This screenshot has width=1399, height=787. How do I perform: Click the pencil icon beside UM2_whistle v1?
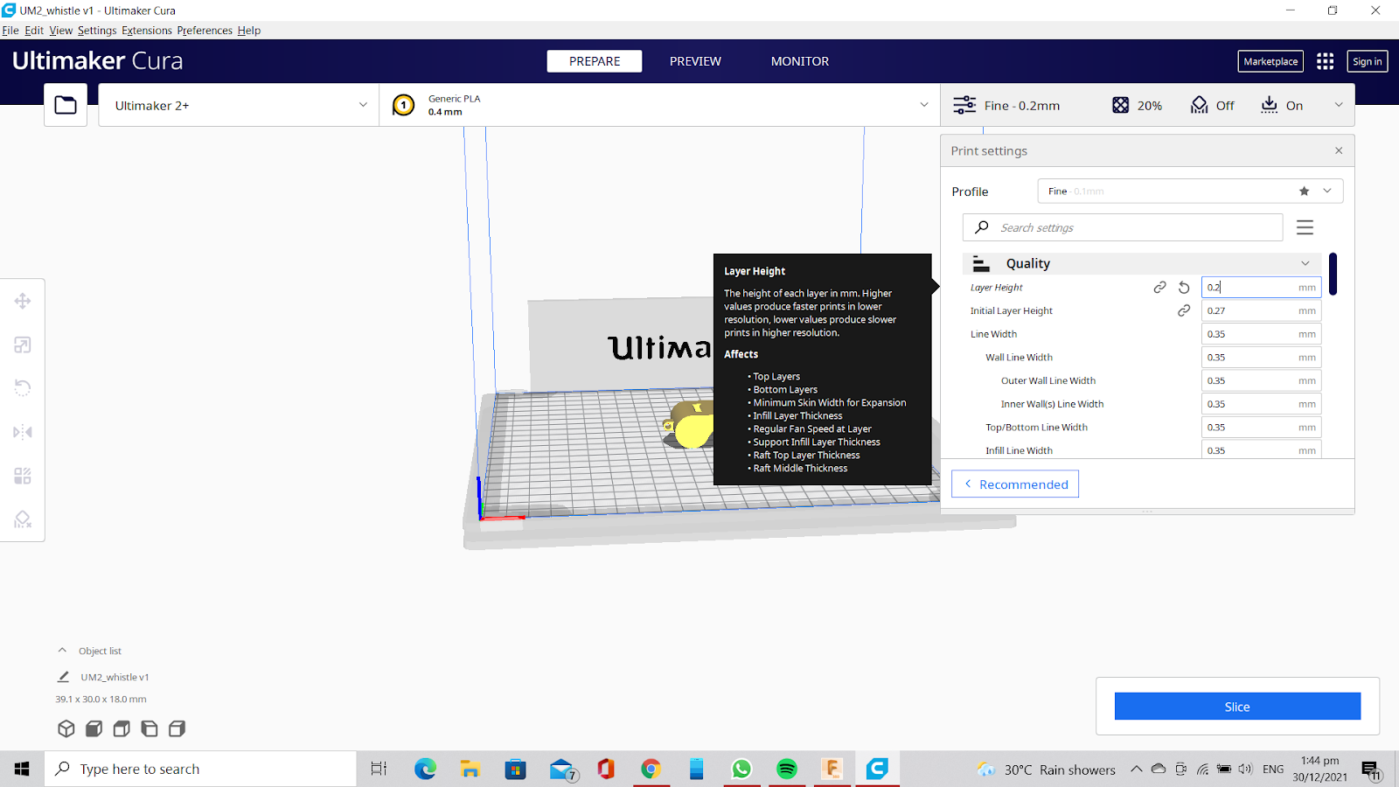[63, 677]
